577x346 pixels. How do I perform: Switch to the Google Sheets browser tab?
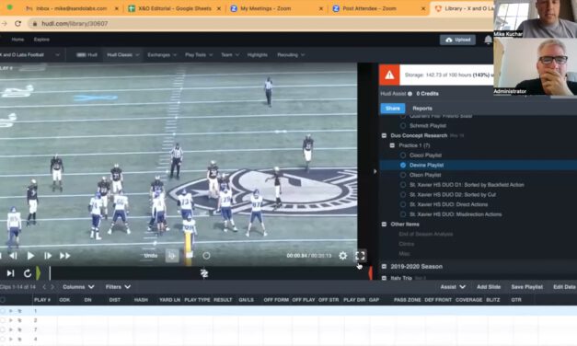175,8
